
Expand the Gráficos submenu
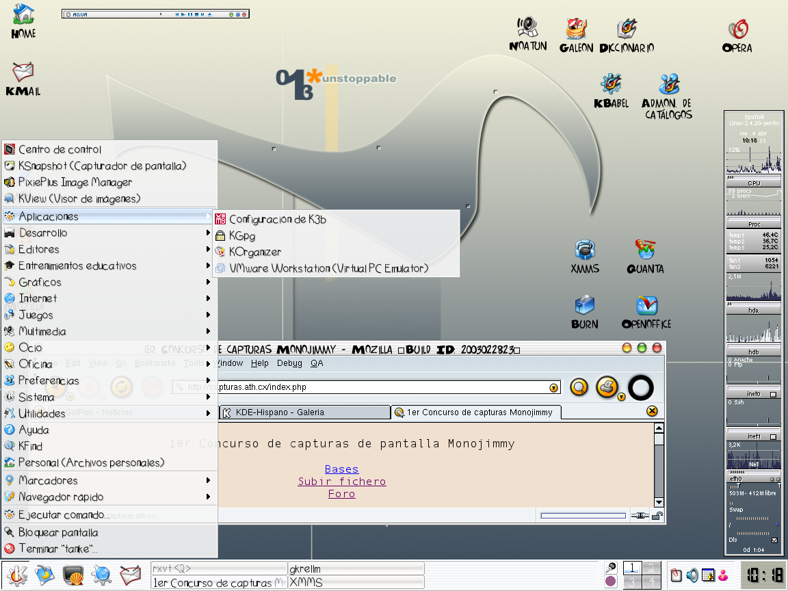pyautogui.click(x=109, y=282)
